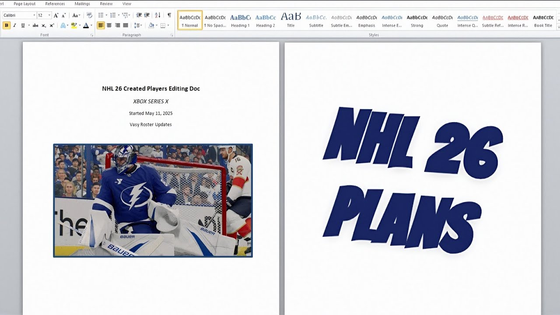Open the highlight color dropdown arrow

click(x=80, y=25)
